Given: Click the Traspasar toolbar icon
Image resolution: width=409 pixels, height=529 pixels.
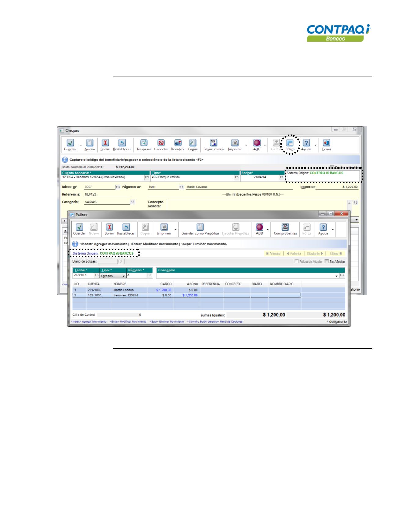Looking at the screenshot, I should [144, 143].
